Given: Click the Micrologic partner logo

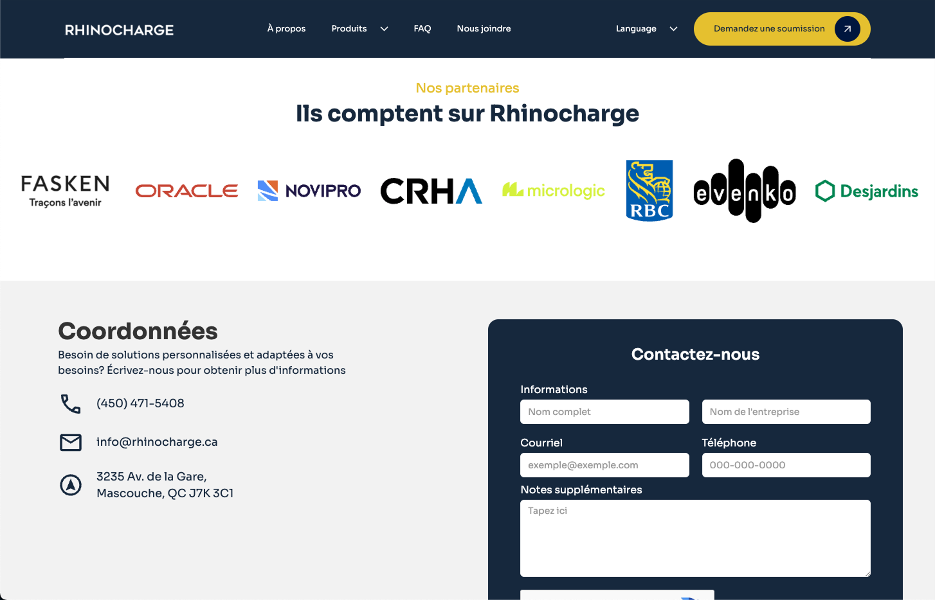Looking at the screenshot, I should (x=553, y=190).
